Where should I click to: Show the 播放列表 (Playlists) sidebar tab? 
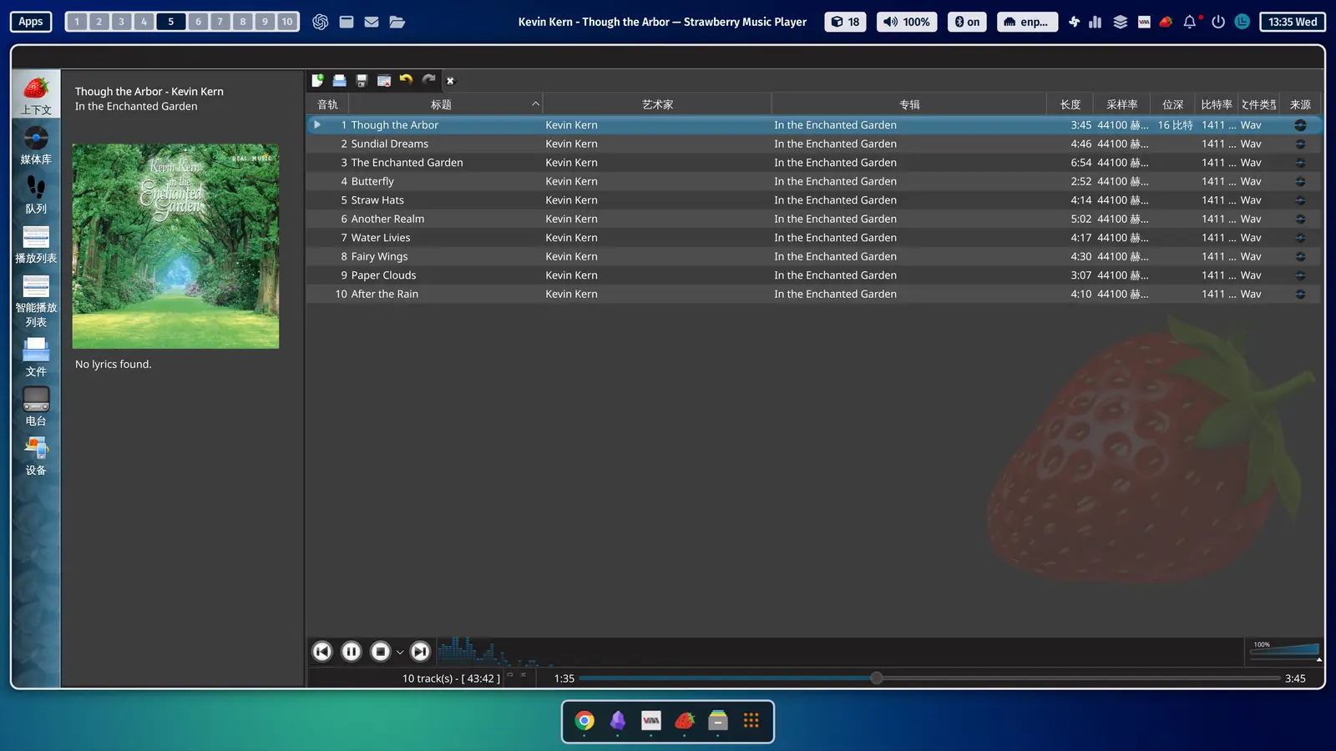point(36,244)
